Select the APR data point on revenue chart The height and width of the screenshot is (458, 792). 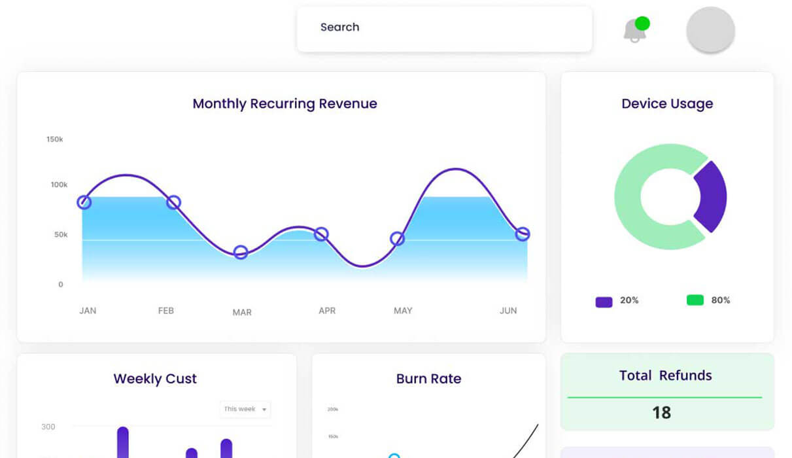(x=321, y=234)
